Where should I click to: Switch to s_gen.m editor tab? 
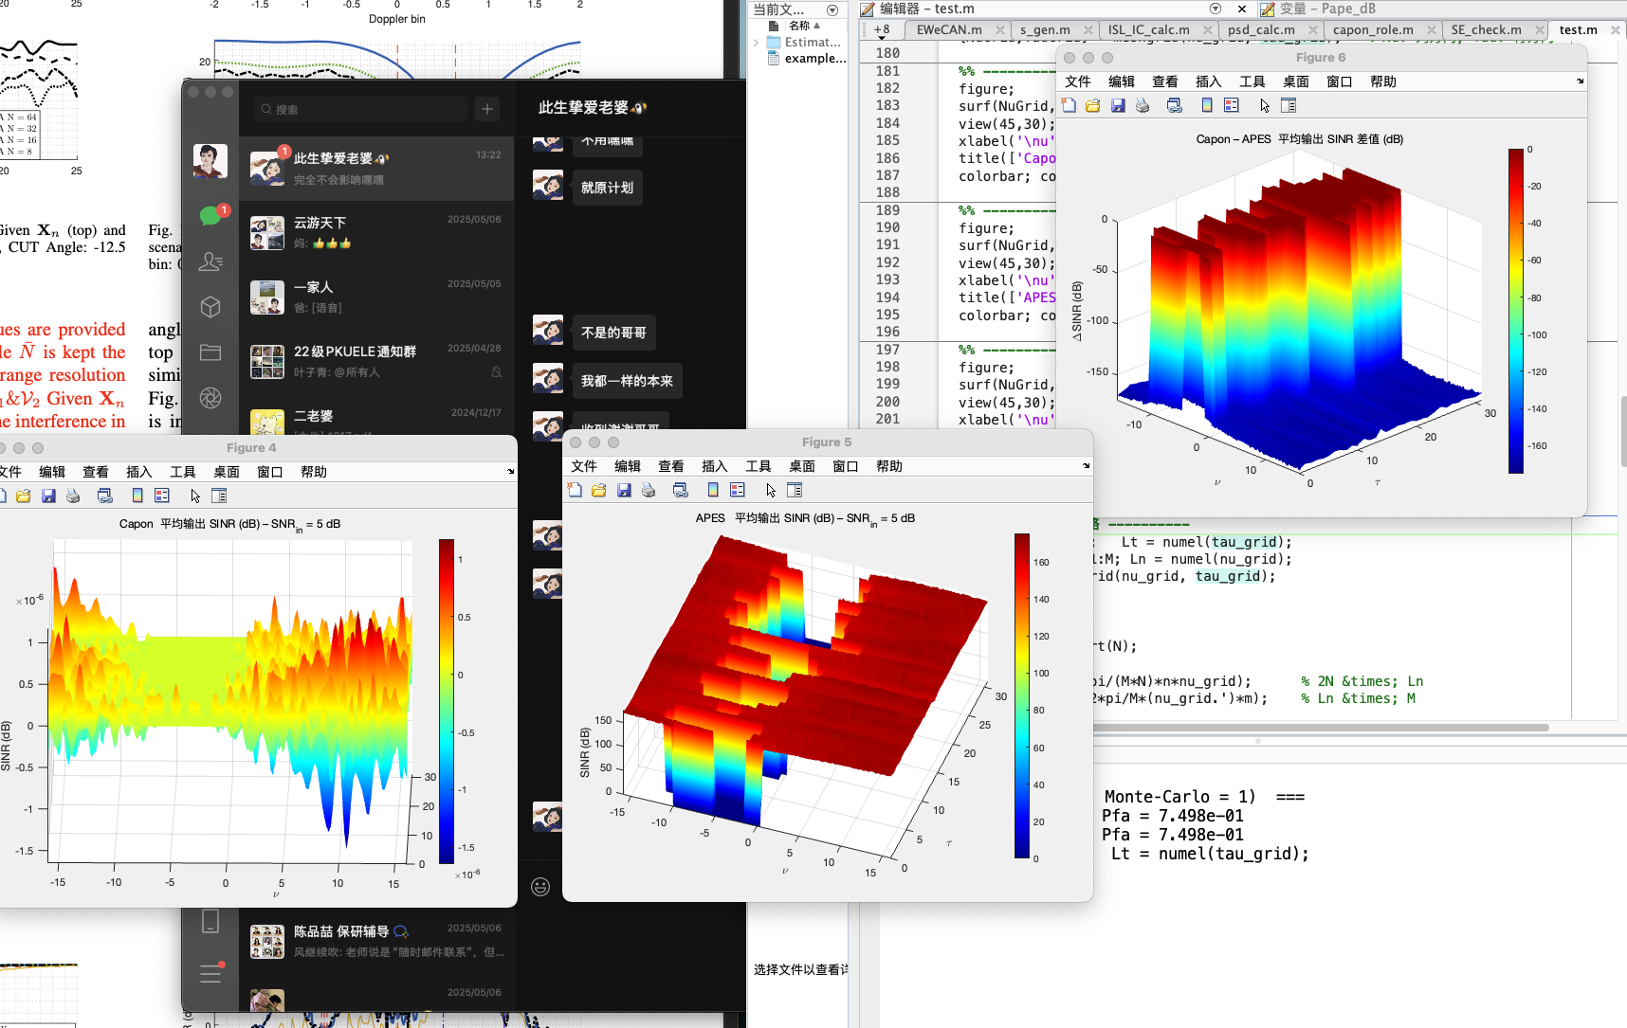[1045, 30]
